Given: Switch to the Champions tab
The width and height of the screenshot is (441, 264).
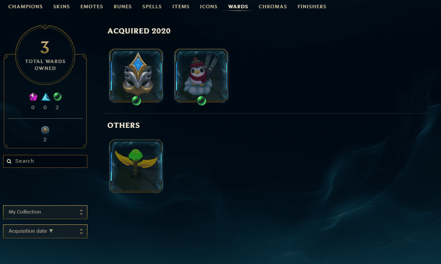Looking at the screenshot, I should pos(25,7).
